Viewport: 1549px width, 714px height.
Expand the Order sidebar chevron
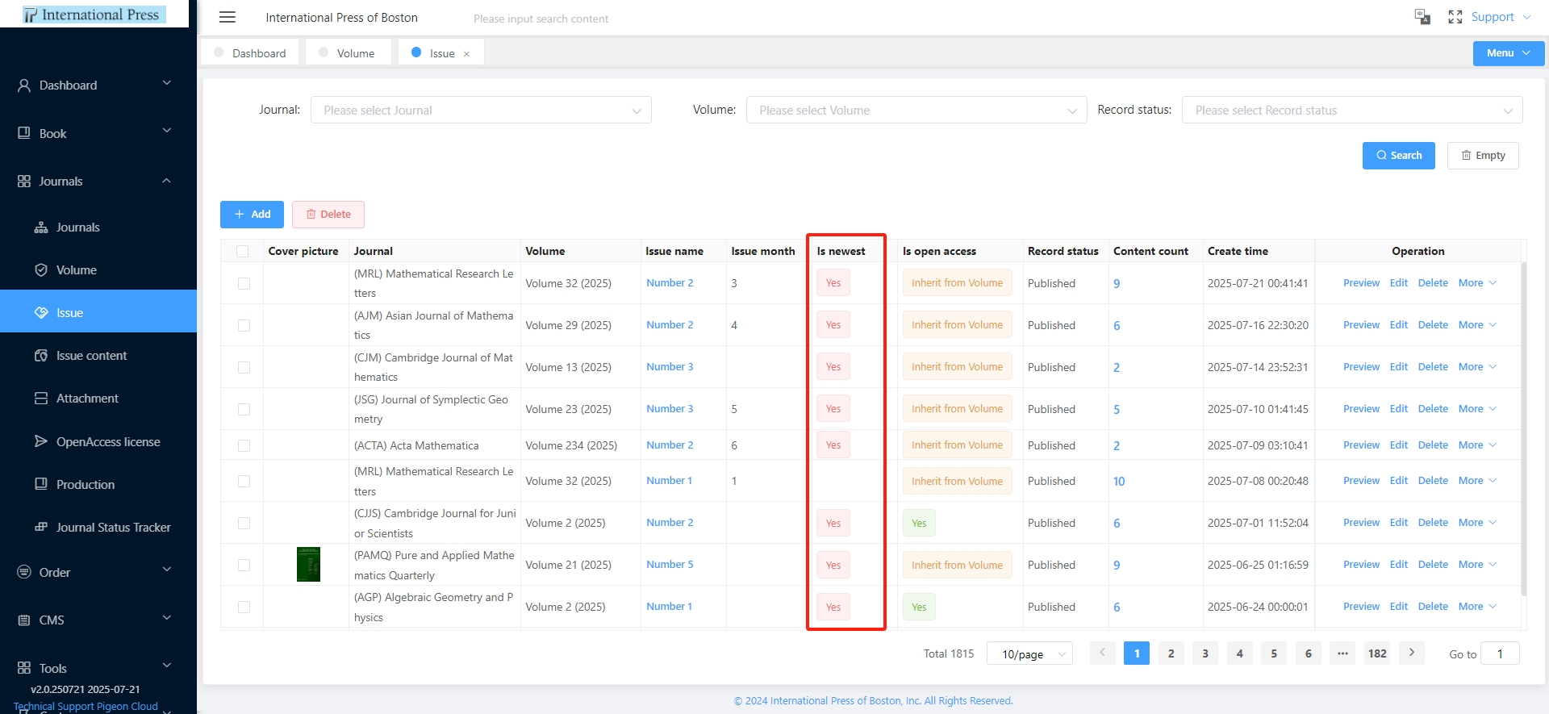167,570
